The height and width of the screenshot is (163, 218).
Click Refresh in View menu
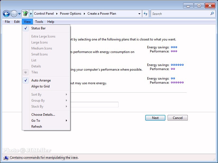pyautogui.click(x=46, y=127)
